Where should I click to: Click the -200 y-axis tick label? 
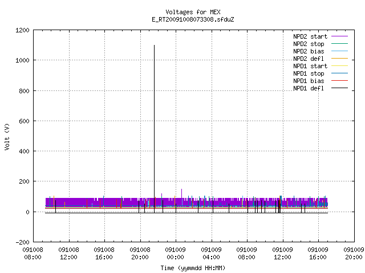point(22,242)
